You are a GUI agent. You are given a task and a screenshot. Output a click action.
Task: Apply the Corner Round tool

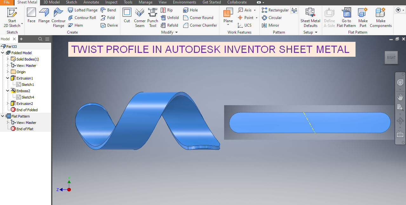click(198, 18)
